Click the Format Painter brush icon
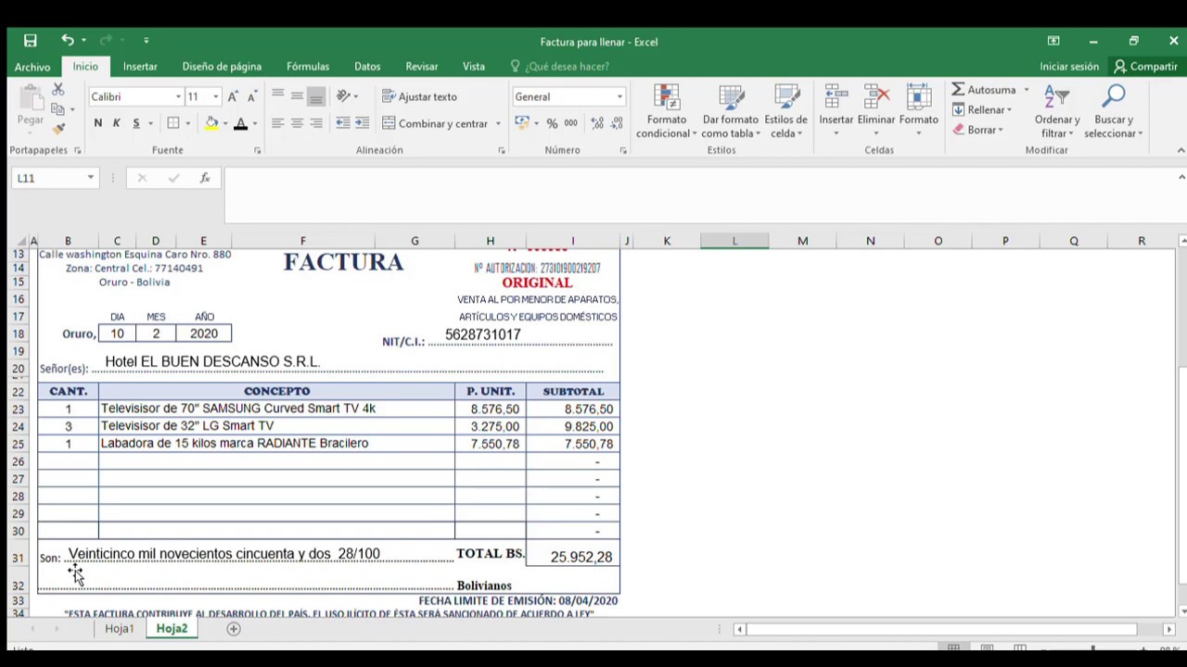The image size is (1187, 667). 58,129
